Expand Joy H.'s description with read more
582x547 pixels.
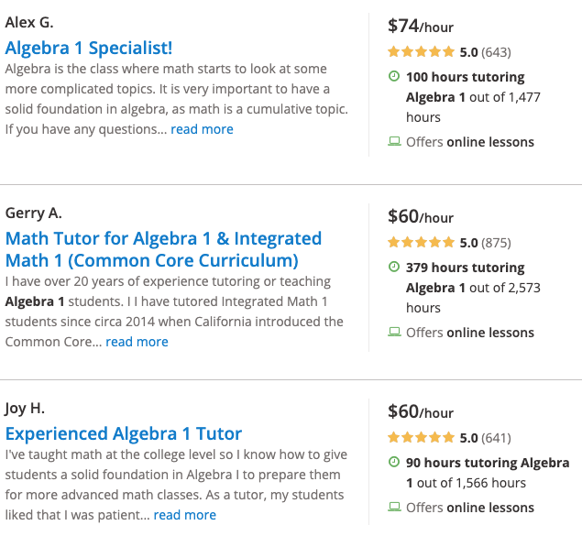click(185, 515)
